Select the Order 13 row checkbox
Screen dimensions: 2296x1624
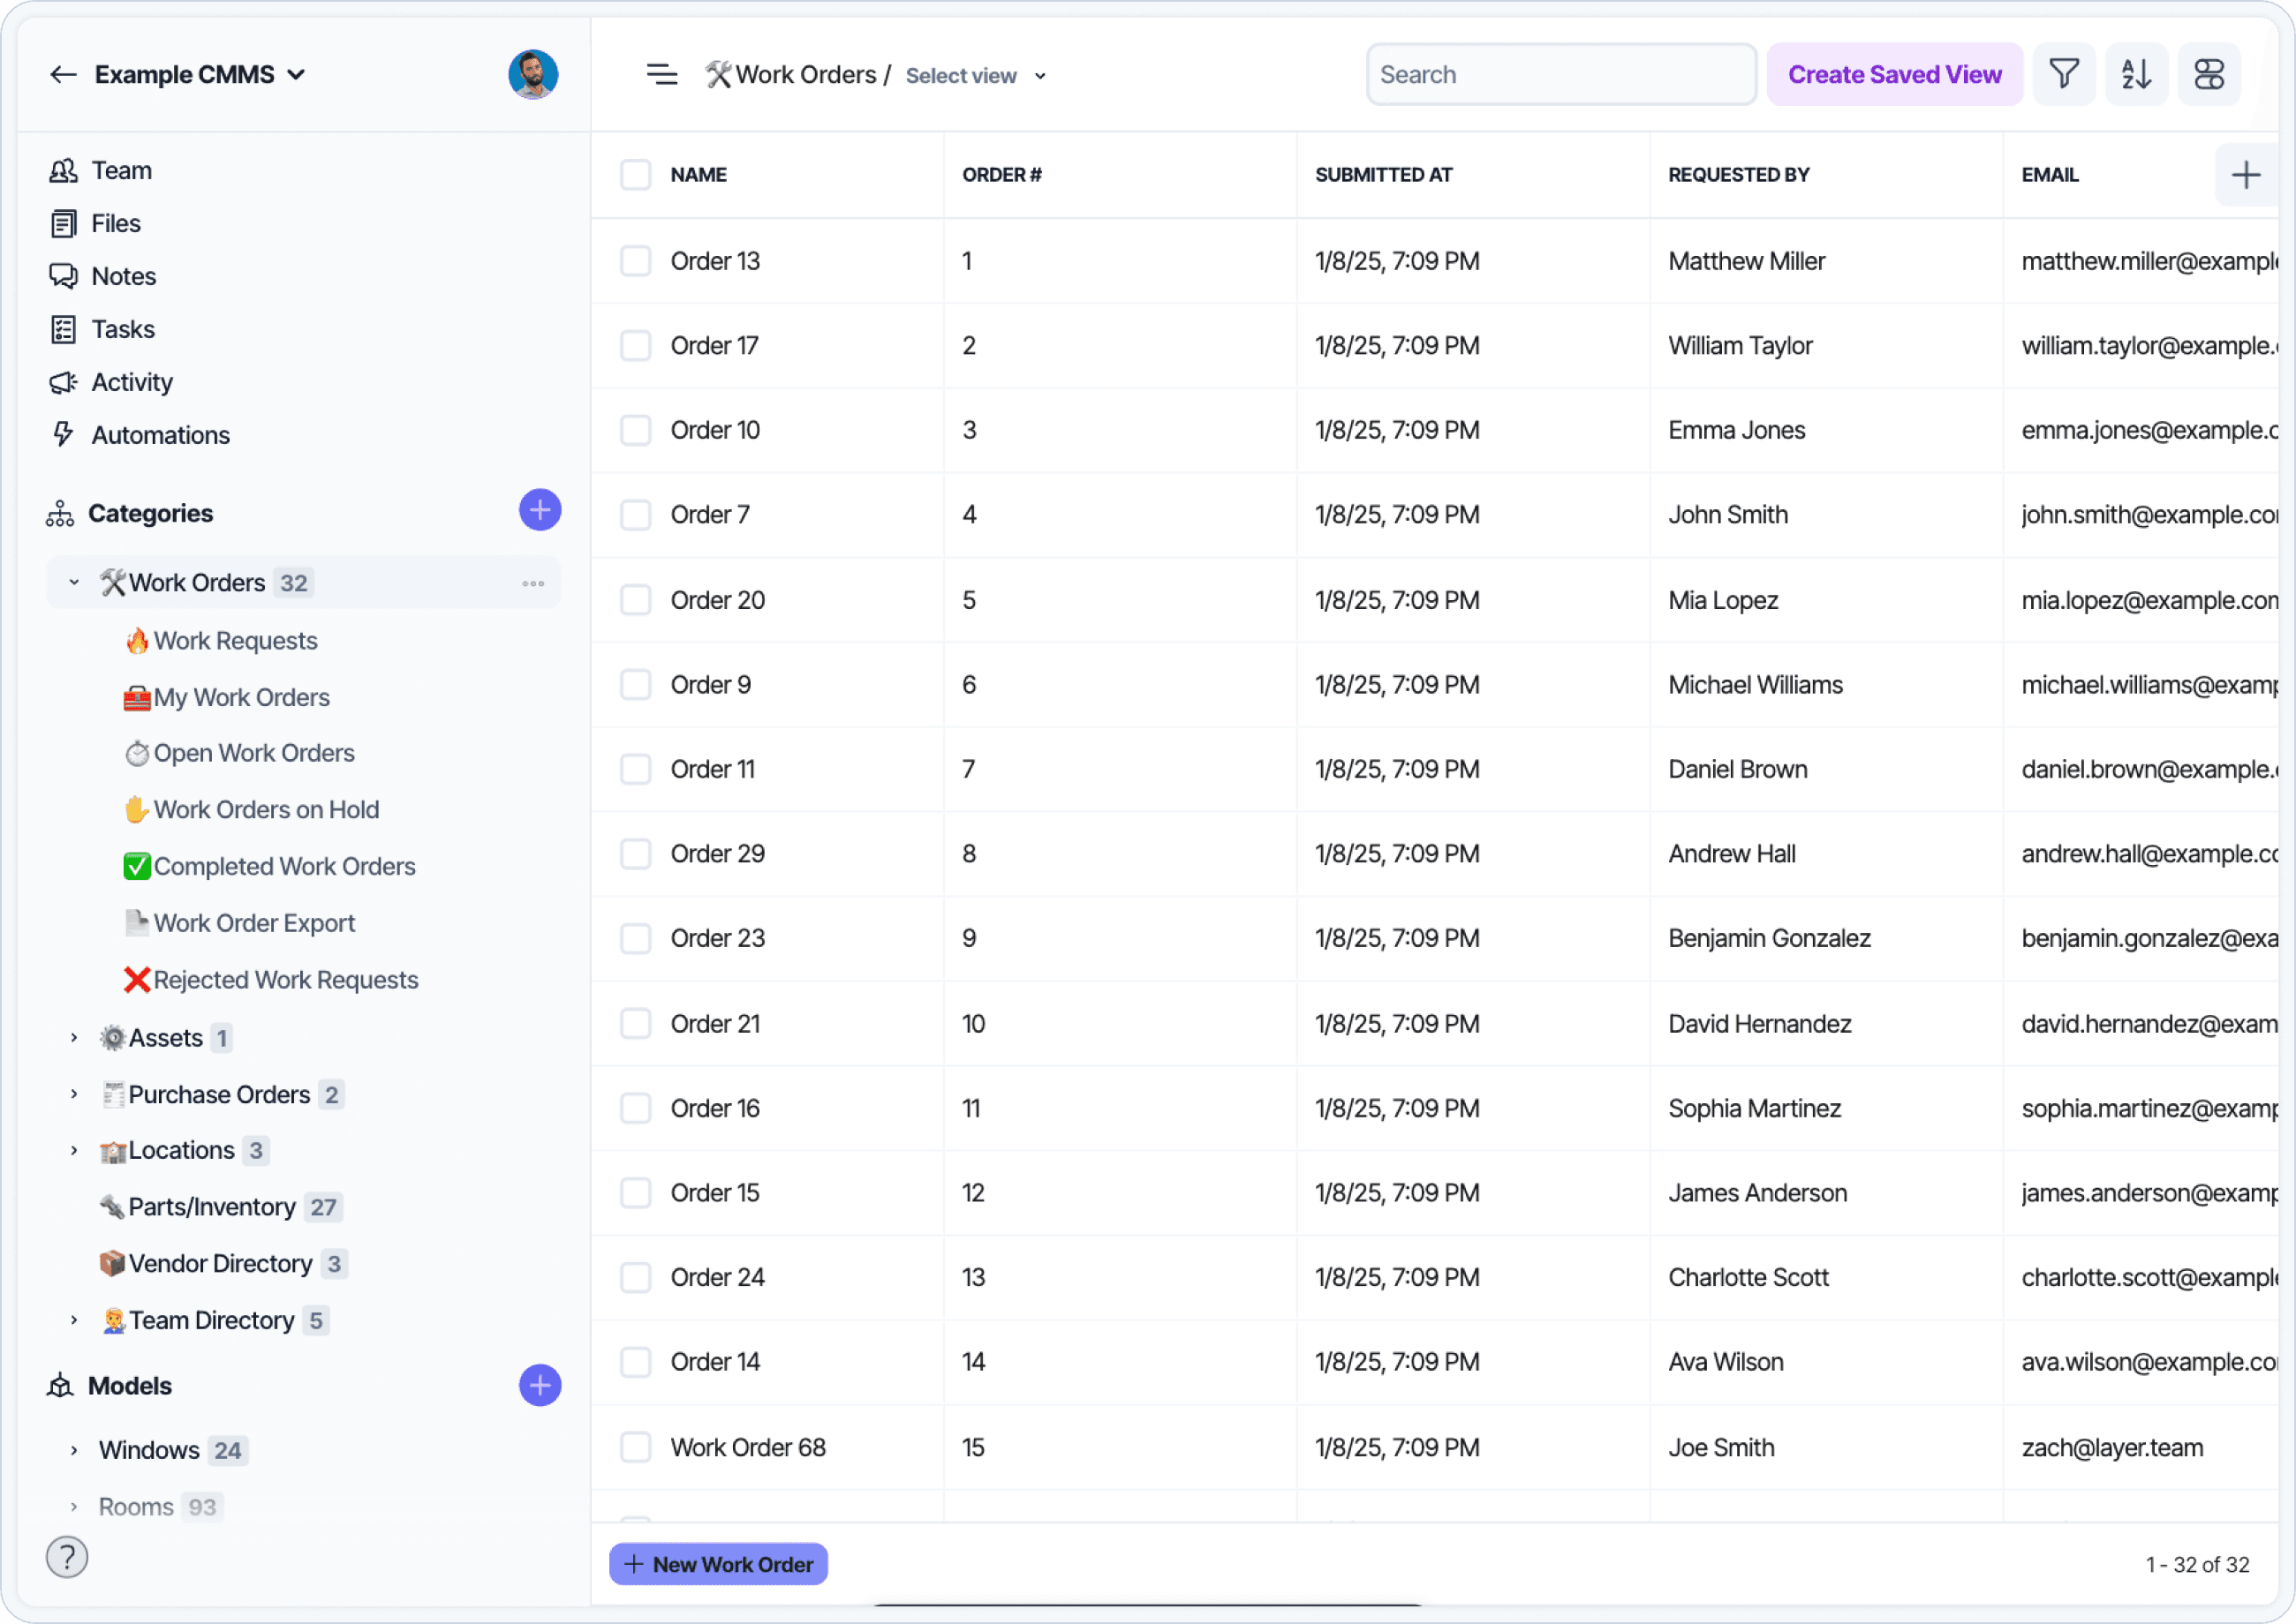[x=635, y=261]
